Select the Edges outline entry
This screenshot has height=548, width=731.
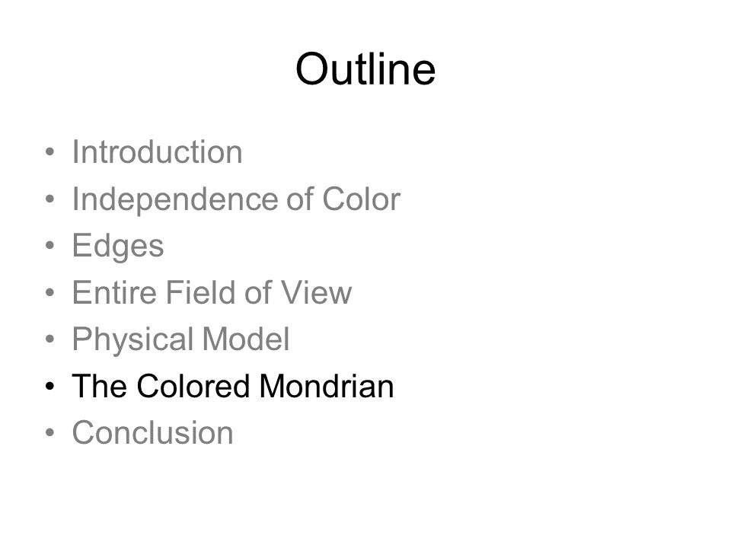(x=118, y=246)
